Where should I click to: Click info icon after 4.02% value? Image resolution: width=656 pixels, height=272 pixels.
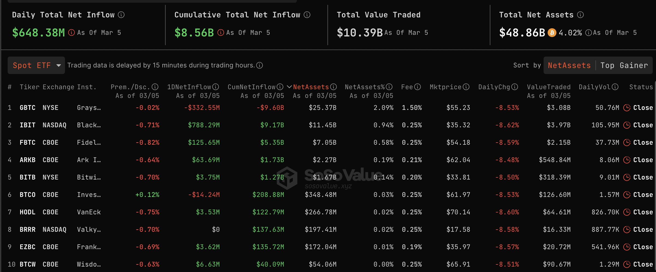click(589, 33)
